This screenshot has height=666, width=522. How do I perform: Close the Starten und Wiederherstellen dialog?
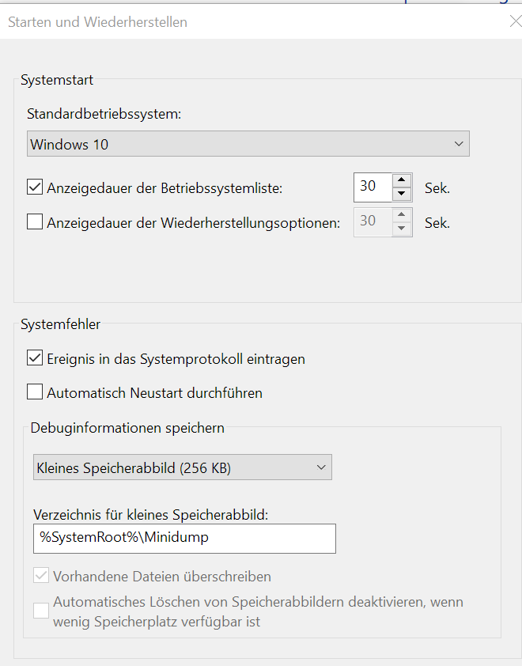pyautogui.click(x=515, y=22)
